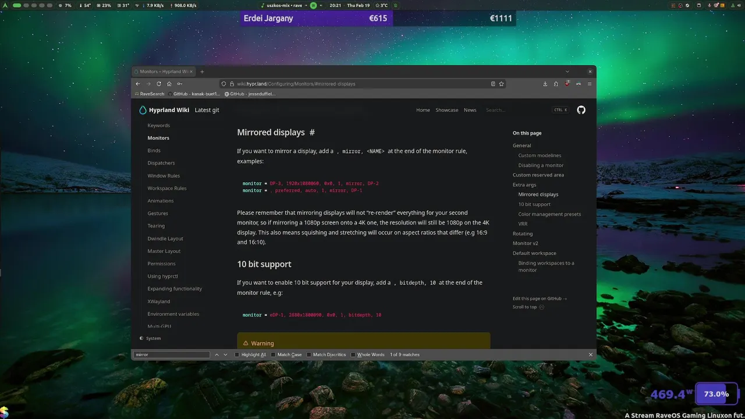Click the key icon in the navigation toolbar
Viewport: 745px width, 419px height.
pyautogui.click(x=180, y=84)
